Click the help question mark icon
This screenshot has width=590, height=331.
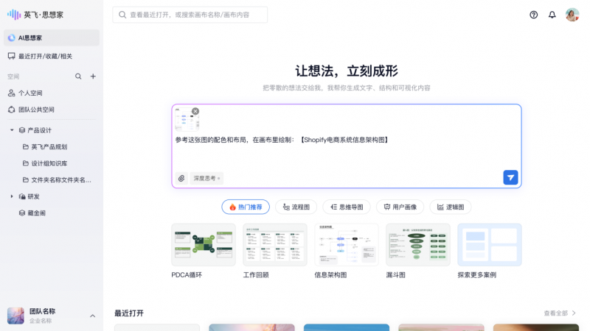(x=534, y=15)
